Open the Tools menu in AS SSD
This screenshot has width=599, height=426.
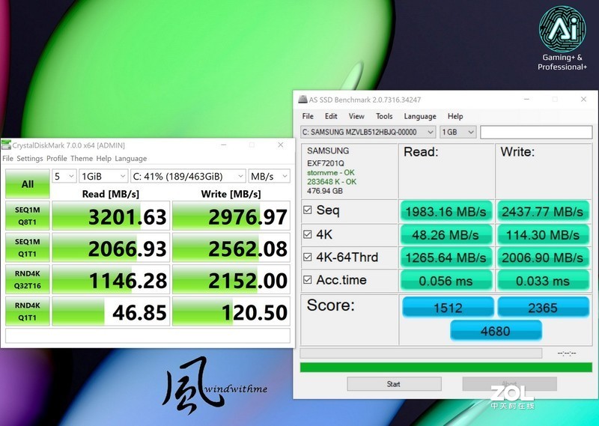coord(384,116)
